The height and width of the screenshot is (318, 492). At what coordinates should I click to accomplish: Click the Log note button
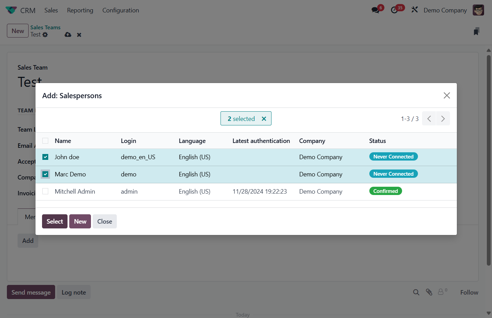74,292
